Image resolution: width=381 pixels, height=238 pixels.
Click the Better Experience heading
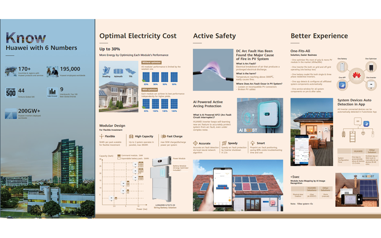click(x=319, y=36)
